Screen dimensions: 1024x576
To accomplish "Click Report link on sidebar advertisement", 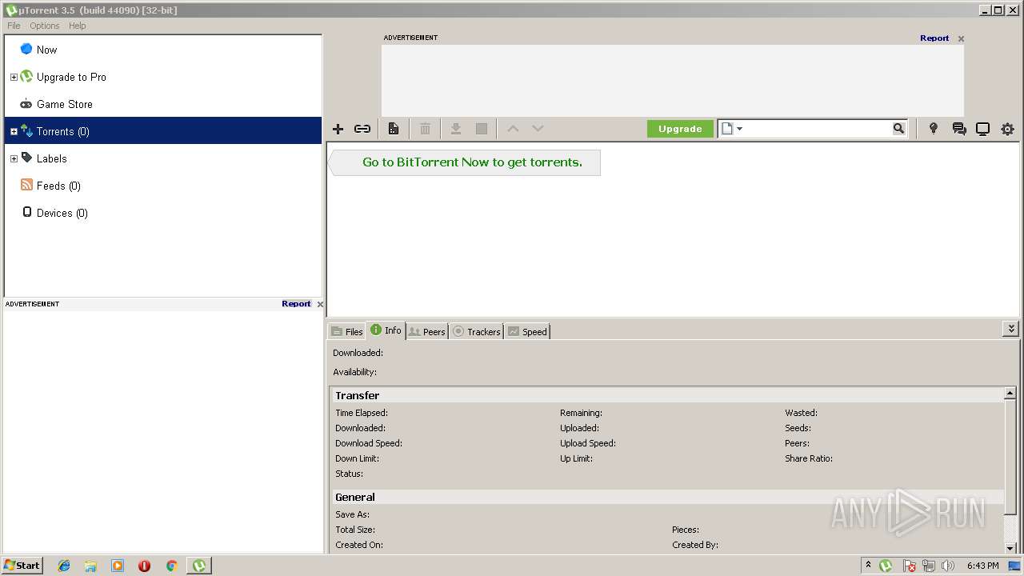I will point(296,304).
